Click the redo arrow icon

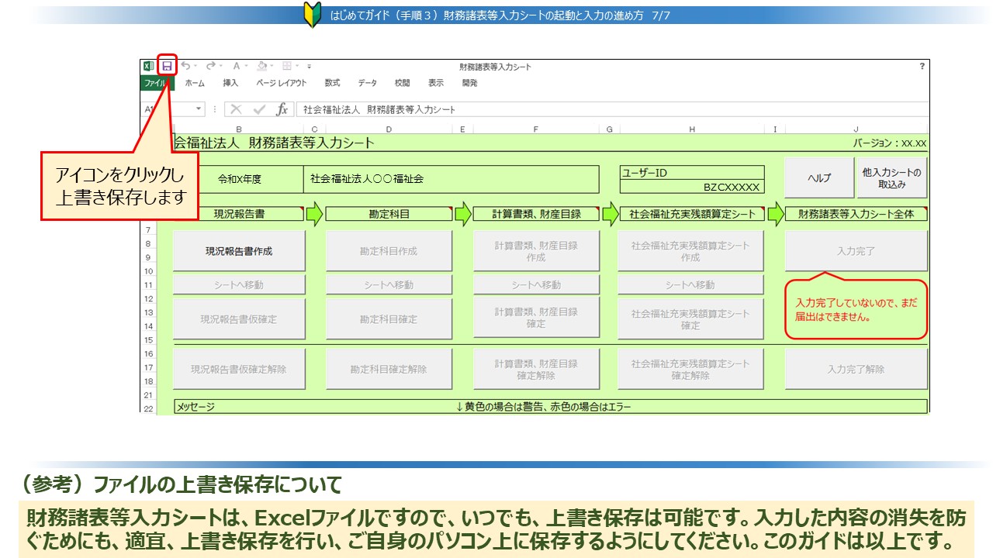coord(210,67)
